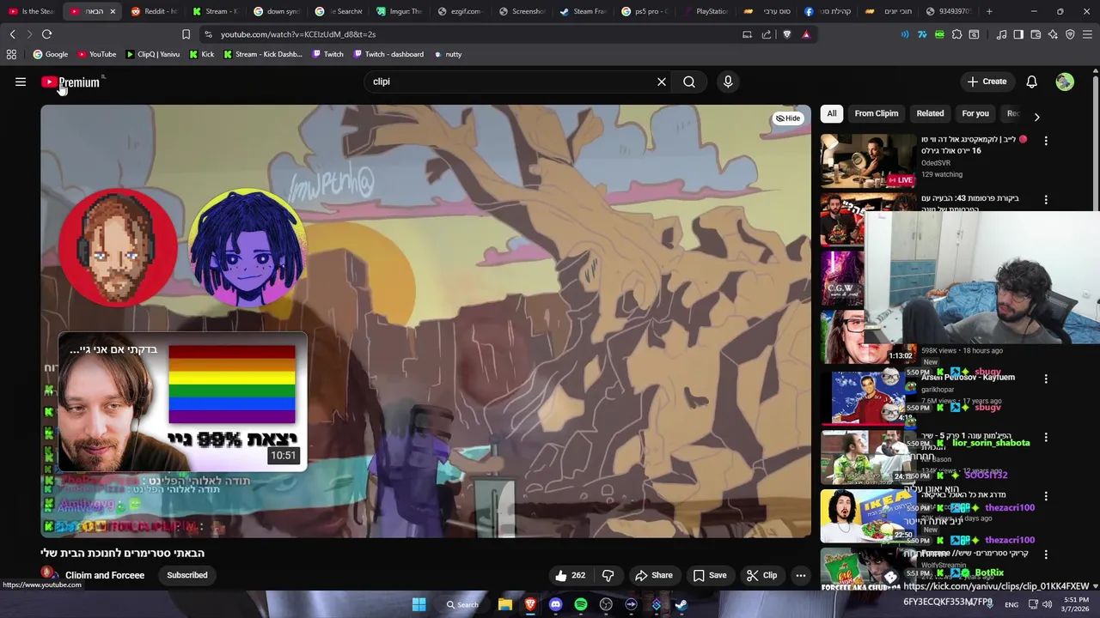Open options for Arsen Petrosov - Kayfuem video

pyautogui.click(x=1046, y=379)
